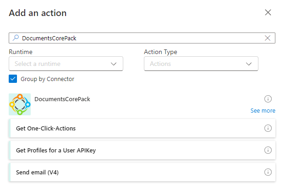Show info for DocumentsCorePack connector
The height and width of the screenshot is (195, 285).
pos(268,99)
